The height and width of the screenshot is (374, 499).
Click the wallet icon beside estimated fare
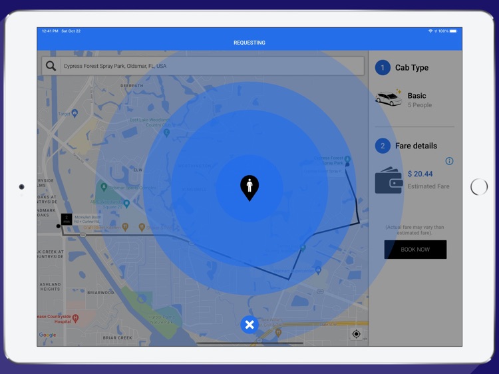point(389,180)
